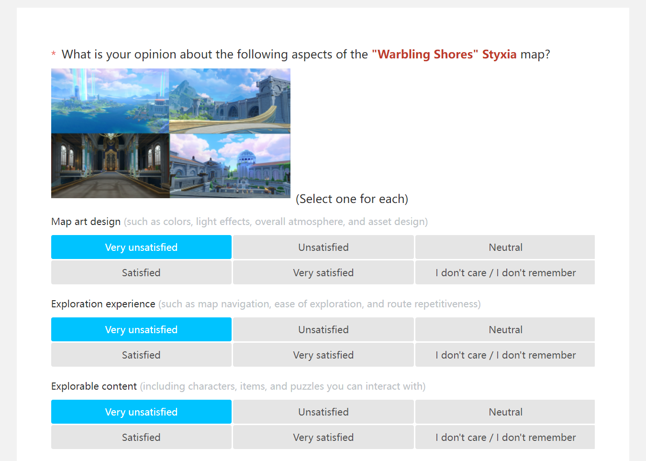This screenshot has height=461, width=646.
Task: Select Neutral for Exploration experience
Action: [505, 329]
